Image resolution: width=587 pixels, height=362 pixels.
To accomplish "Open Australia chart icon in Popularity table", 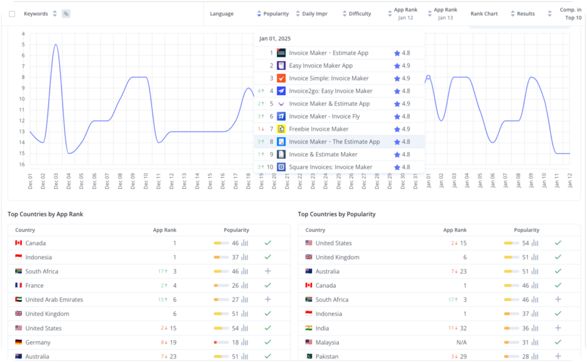I will pyautogui.click(x=535, y=271).
